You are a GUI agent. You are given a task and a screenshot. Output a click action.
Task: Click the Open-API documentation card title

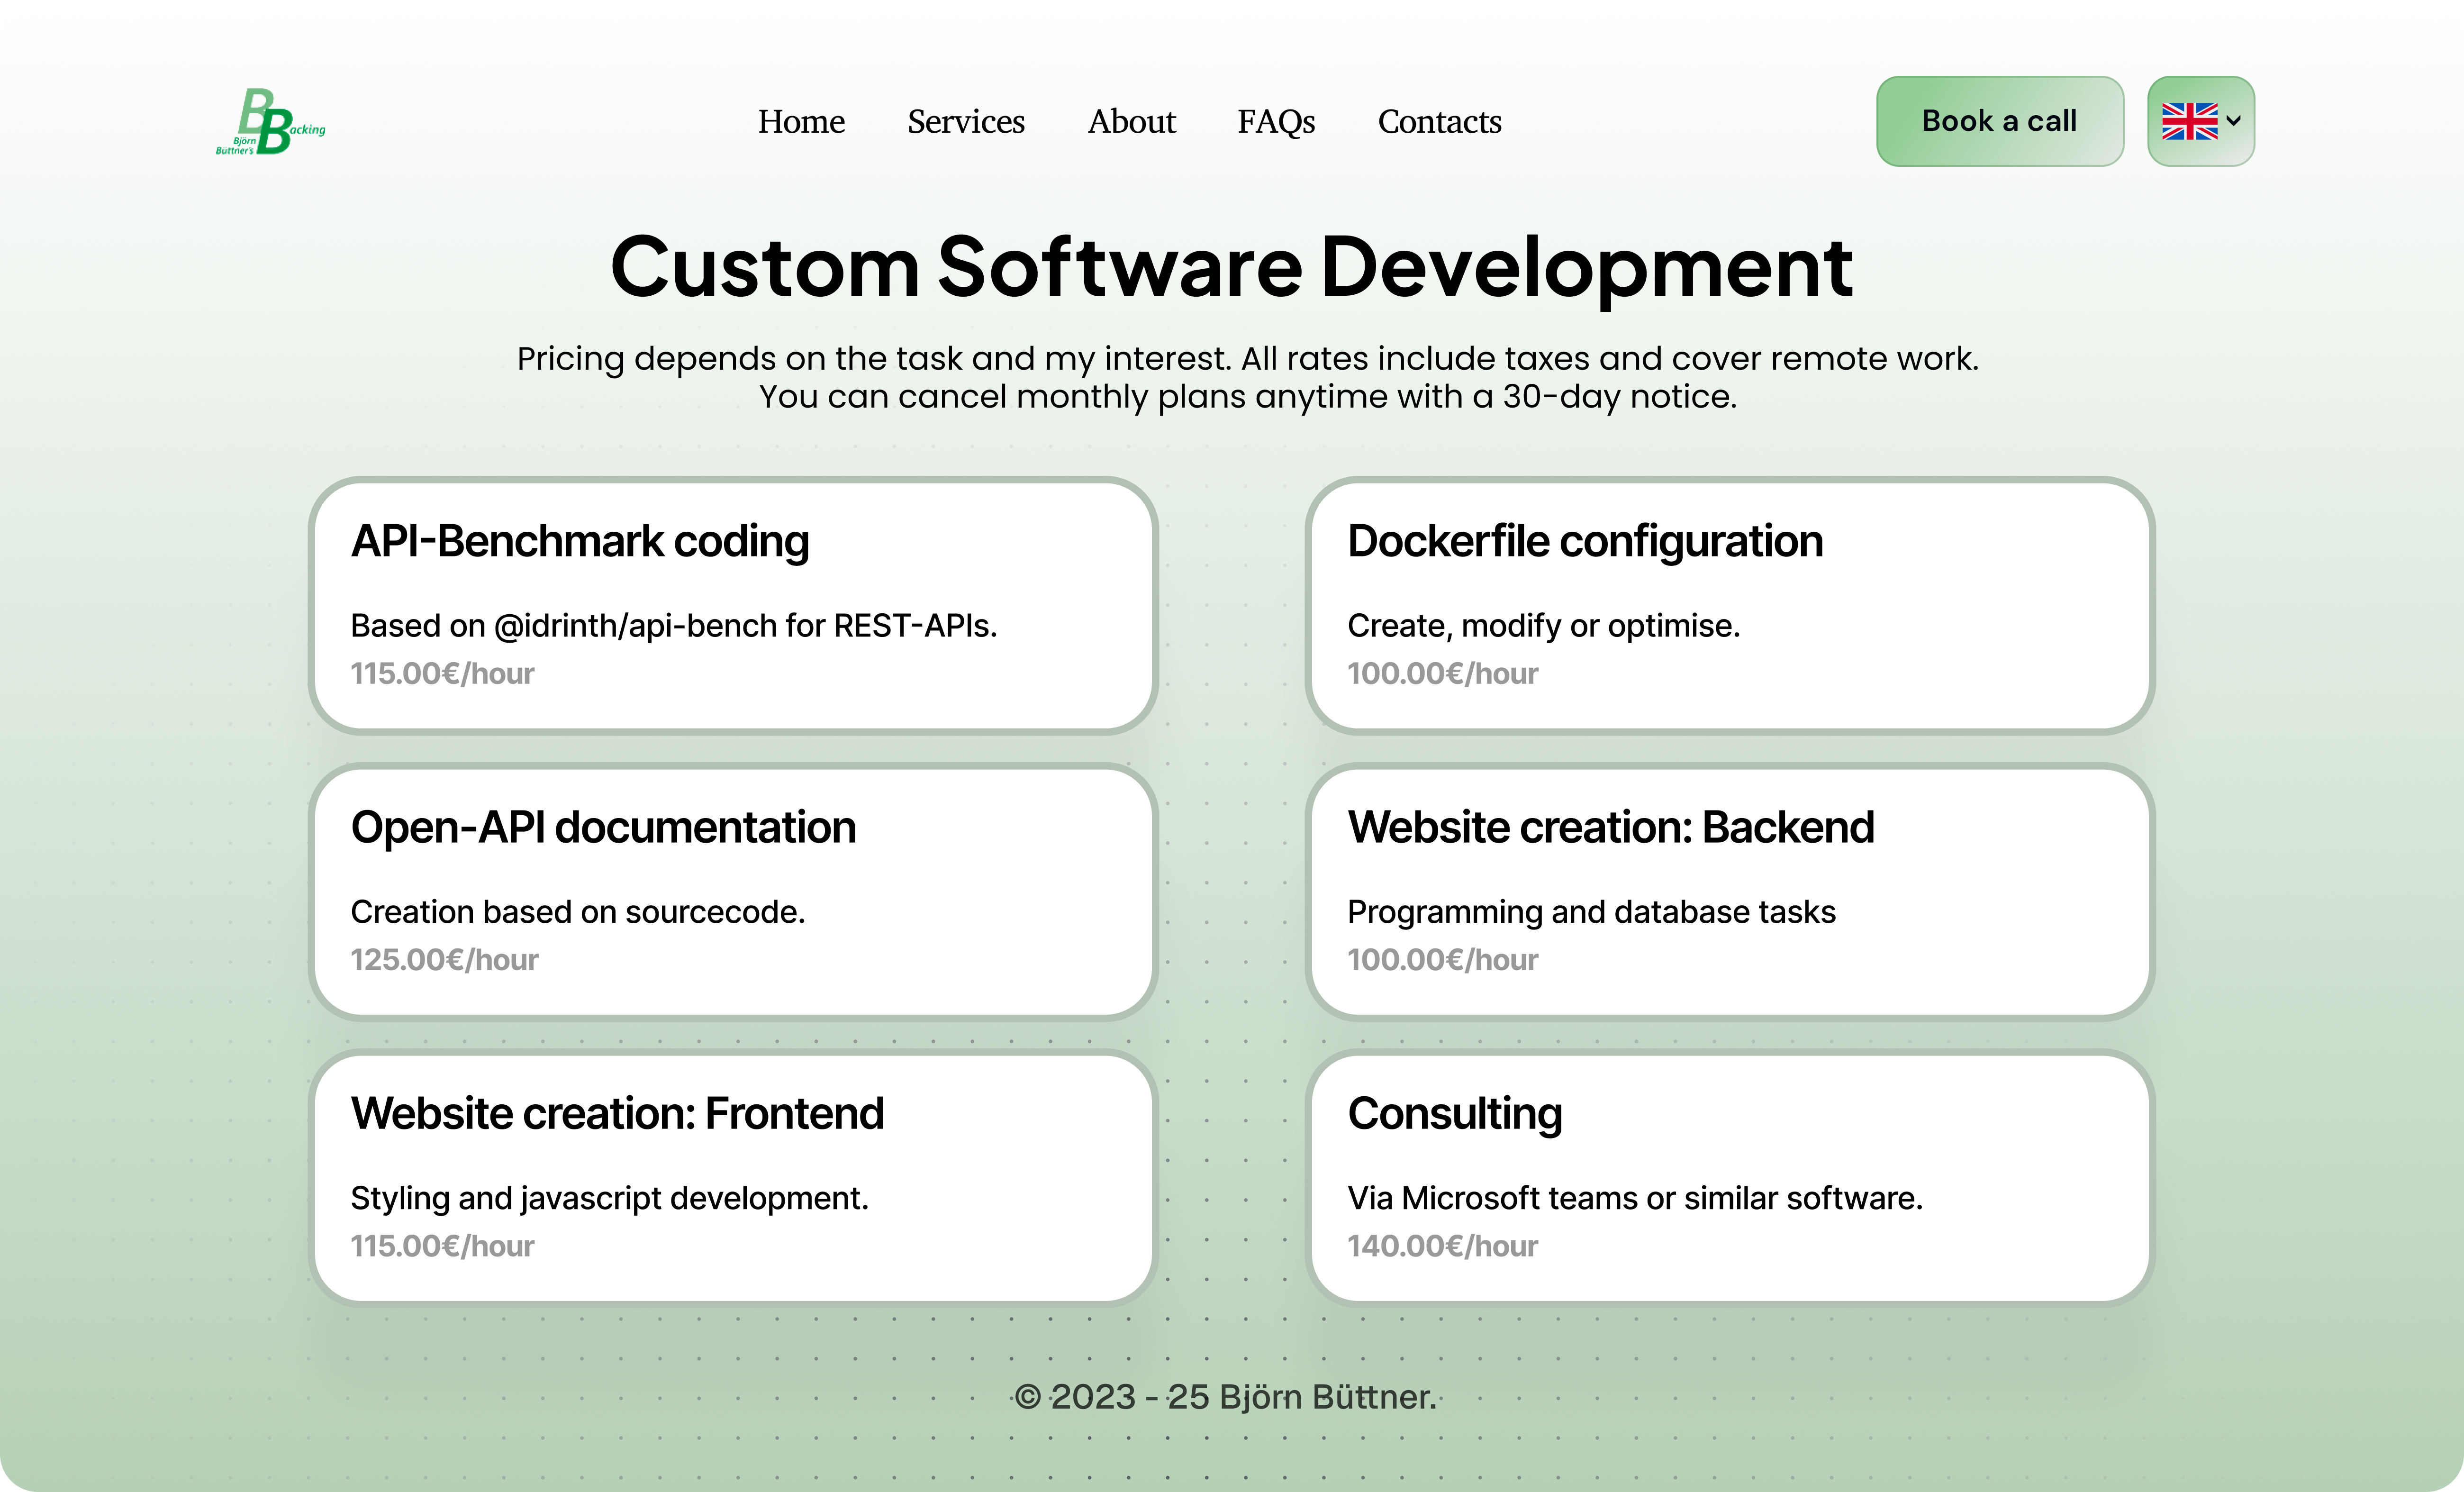point(603,828)
